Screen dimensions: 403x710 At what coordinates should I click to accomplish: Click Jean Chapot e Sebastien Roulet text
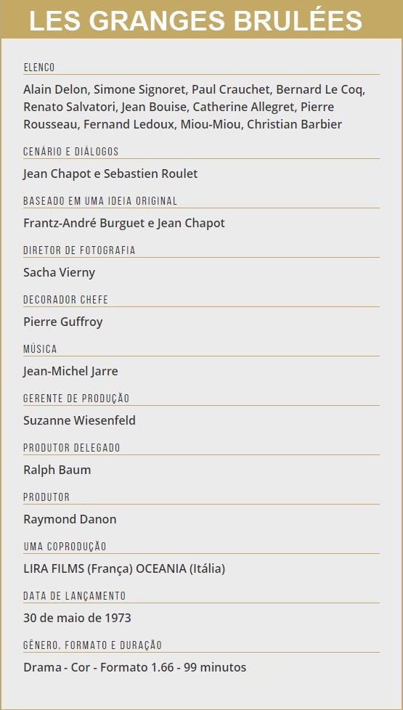(x=110, y=174)
